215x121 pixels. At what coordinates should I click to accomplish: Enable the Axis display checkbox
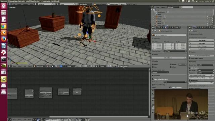153,67
